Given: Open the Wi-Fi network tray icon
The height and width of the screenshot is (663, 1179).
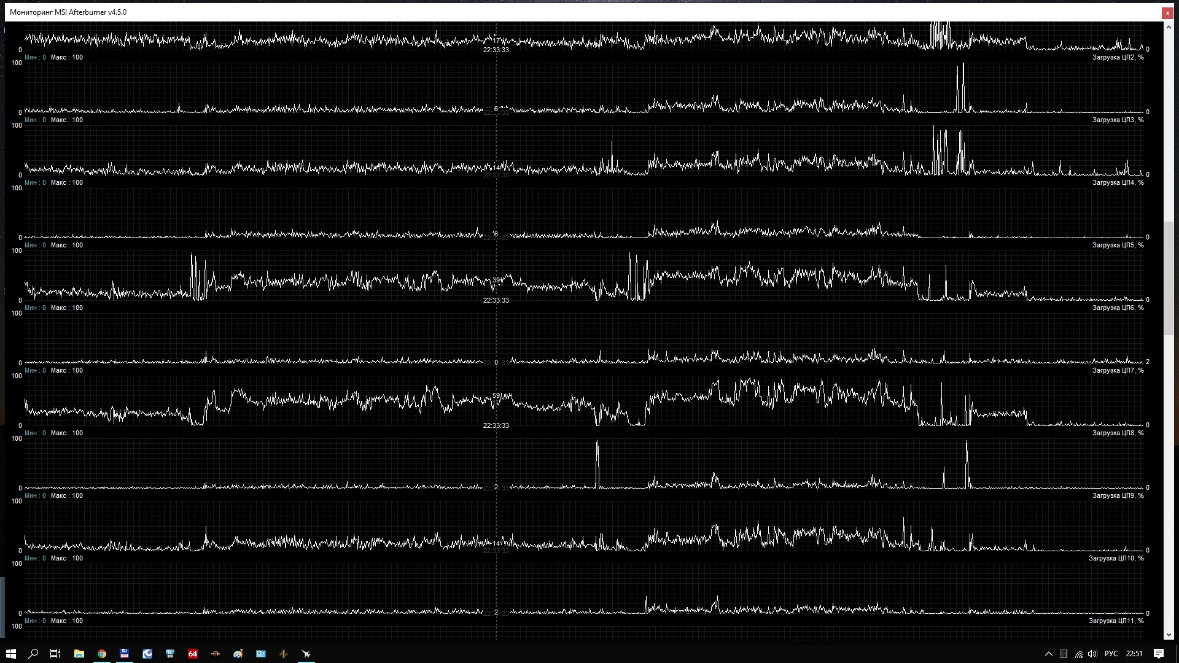Looking at the screenshot, I should 1078,653.
